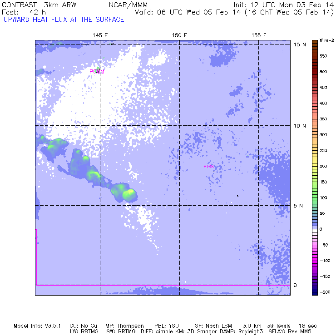Viewport: 336px width, 336px height.
Task: Click the 'SFLAY: Rev MM5' text
Action: pyautogui.click(x=290, y=331)
